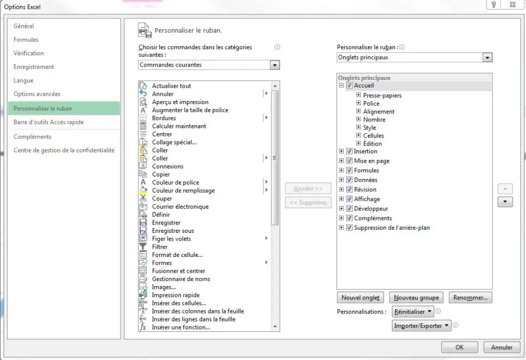Open Centre de gestion de la confidentialité

pos(64,150)
